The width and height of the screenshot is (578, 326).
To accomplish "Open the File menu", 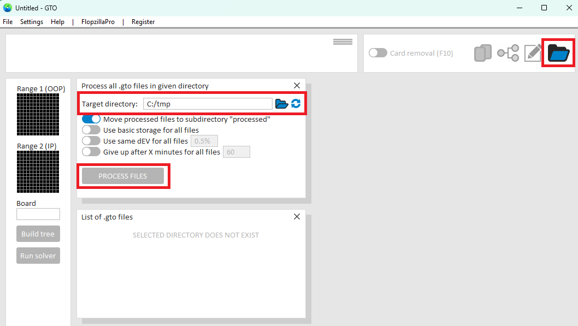I will tap(8, 22).
